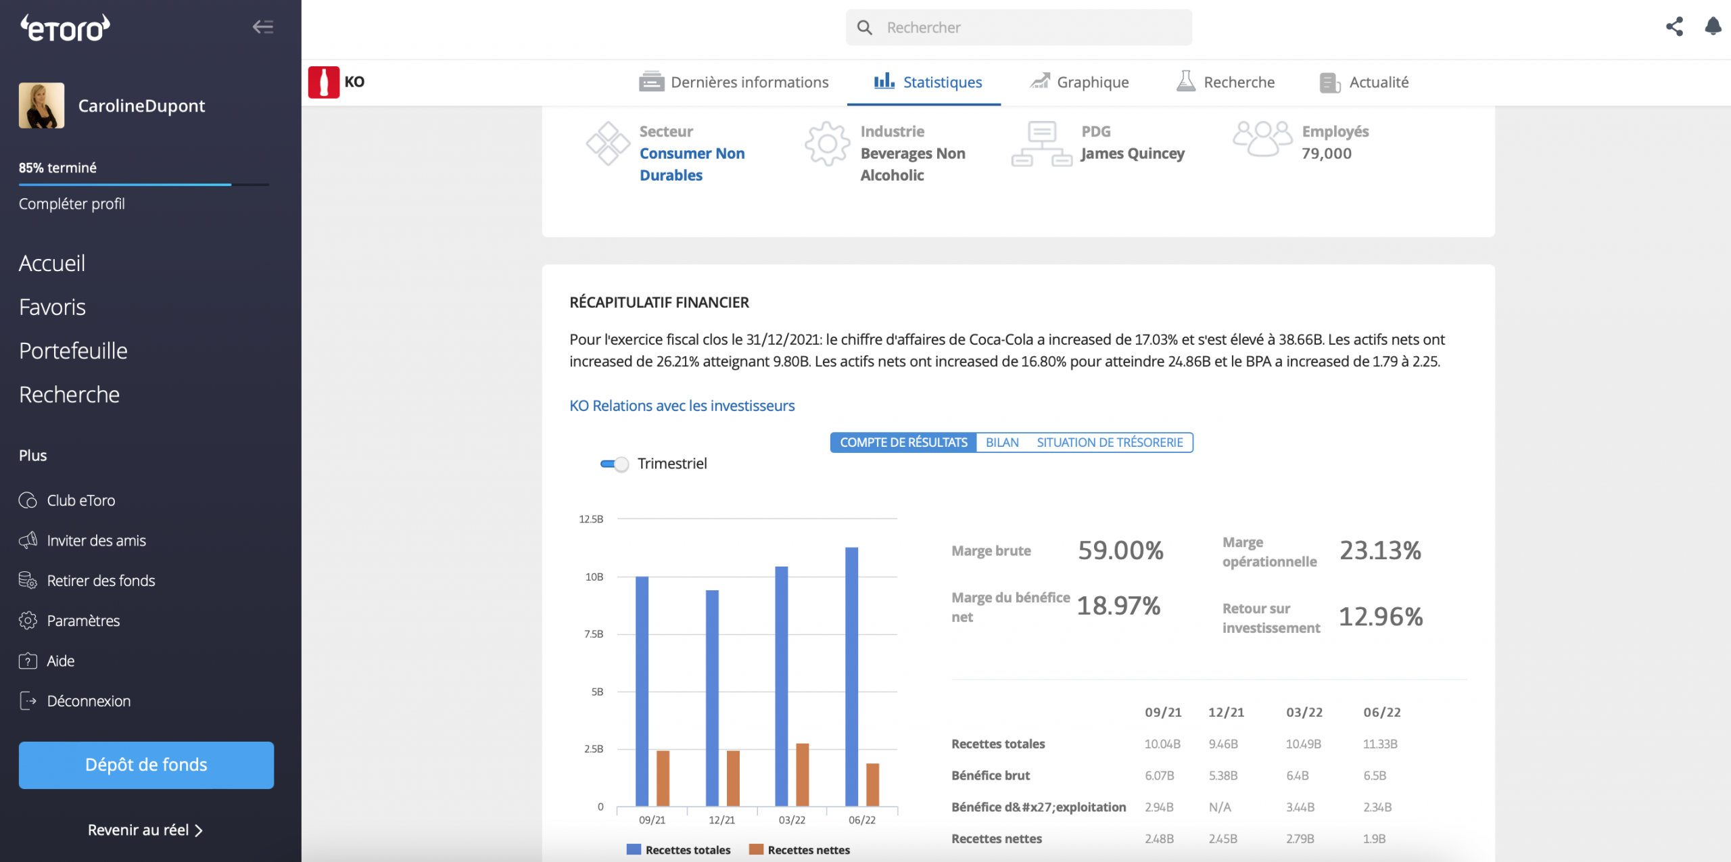The width and height of the screenshot is (1731, 862).
Task: Click the 79,000 employees value
Action: click(1327, 153)
